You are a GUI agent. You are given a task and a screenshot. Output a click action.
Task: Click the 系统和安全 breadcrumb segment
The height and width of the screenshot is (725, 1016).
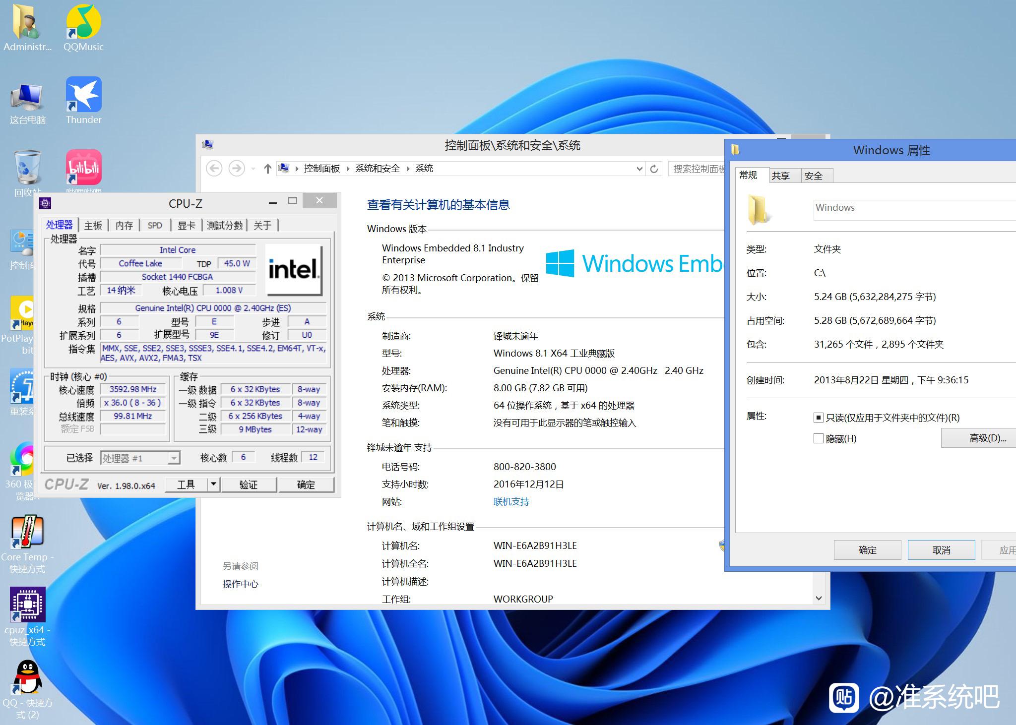[x=378, y=168]
